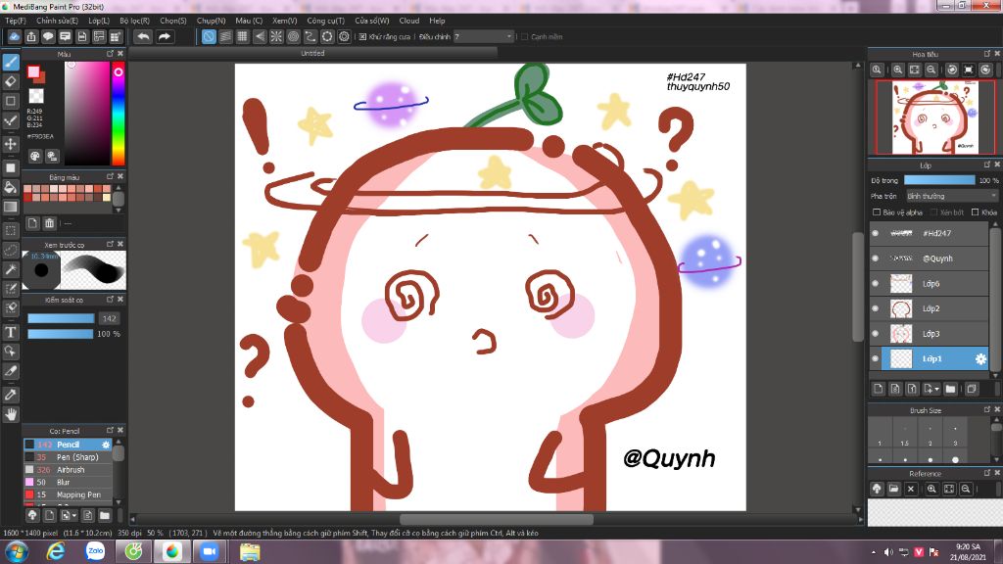Delete swatch with palette trash icon

click(49, 223)
